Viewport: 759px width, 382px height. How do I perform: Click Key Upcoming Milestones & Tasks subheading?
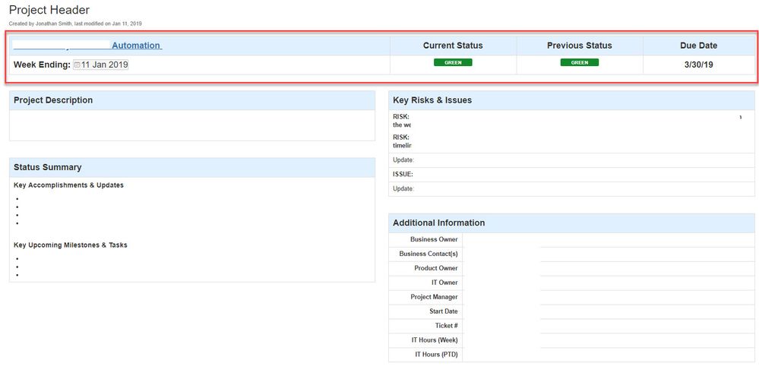pos(71,245)
